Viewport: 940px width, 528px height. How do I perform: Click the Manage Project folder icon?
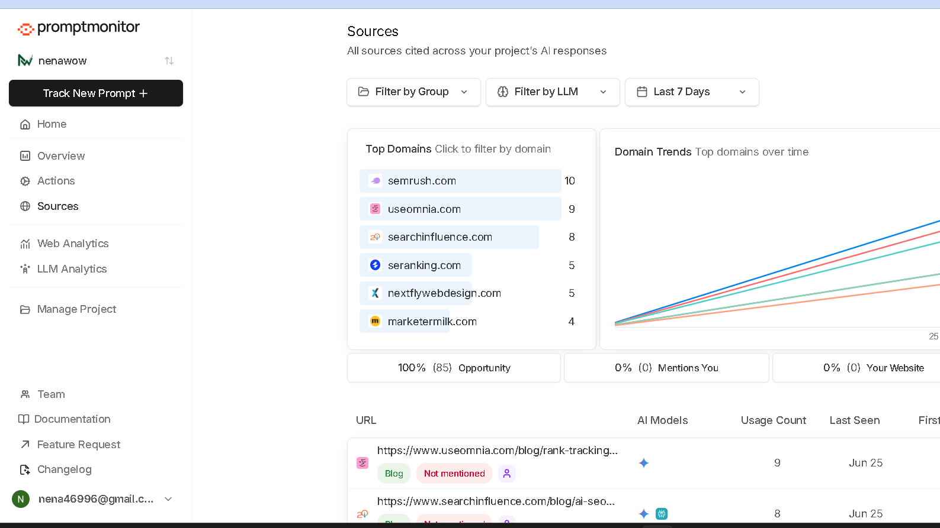click(x=25, y=309)
